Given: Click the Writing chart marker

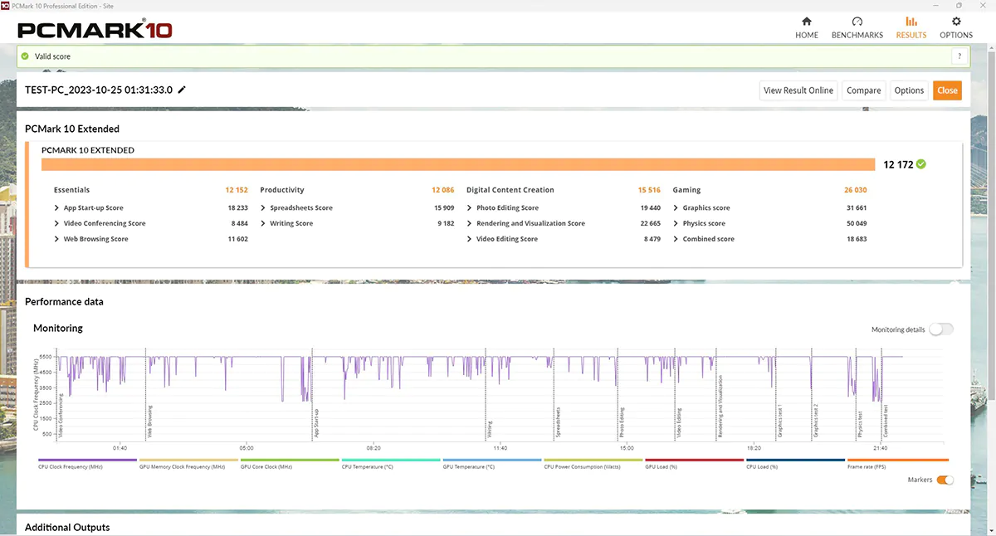Looking at the screenshot, I should click(490, 429).
